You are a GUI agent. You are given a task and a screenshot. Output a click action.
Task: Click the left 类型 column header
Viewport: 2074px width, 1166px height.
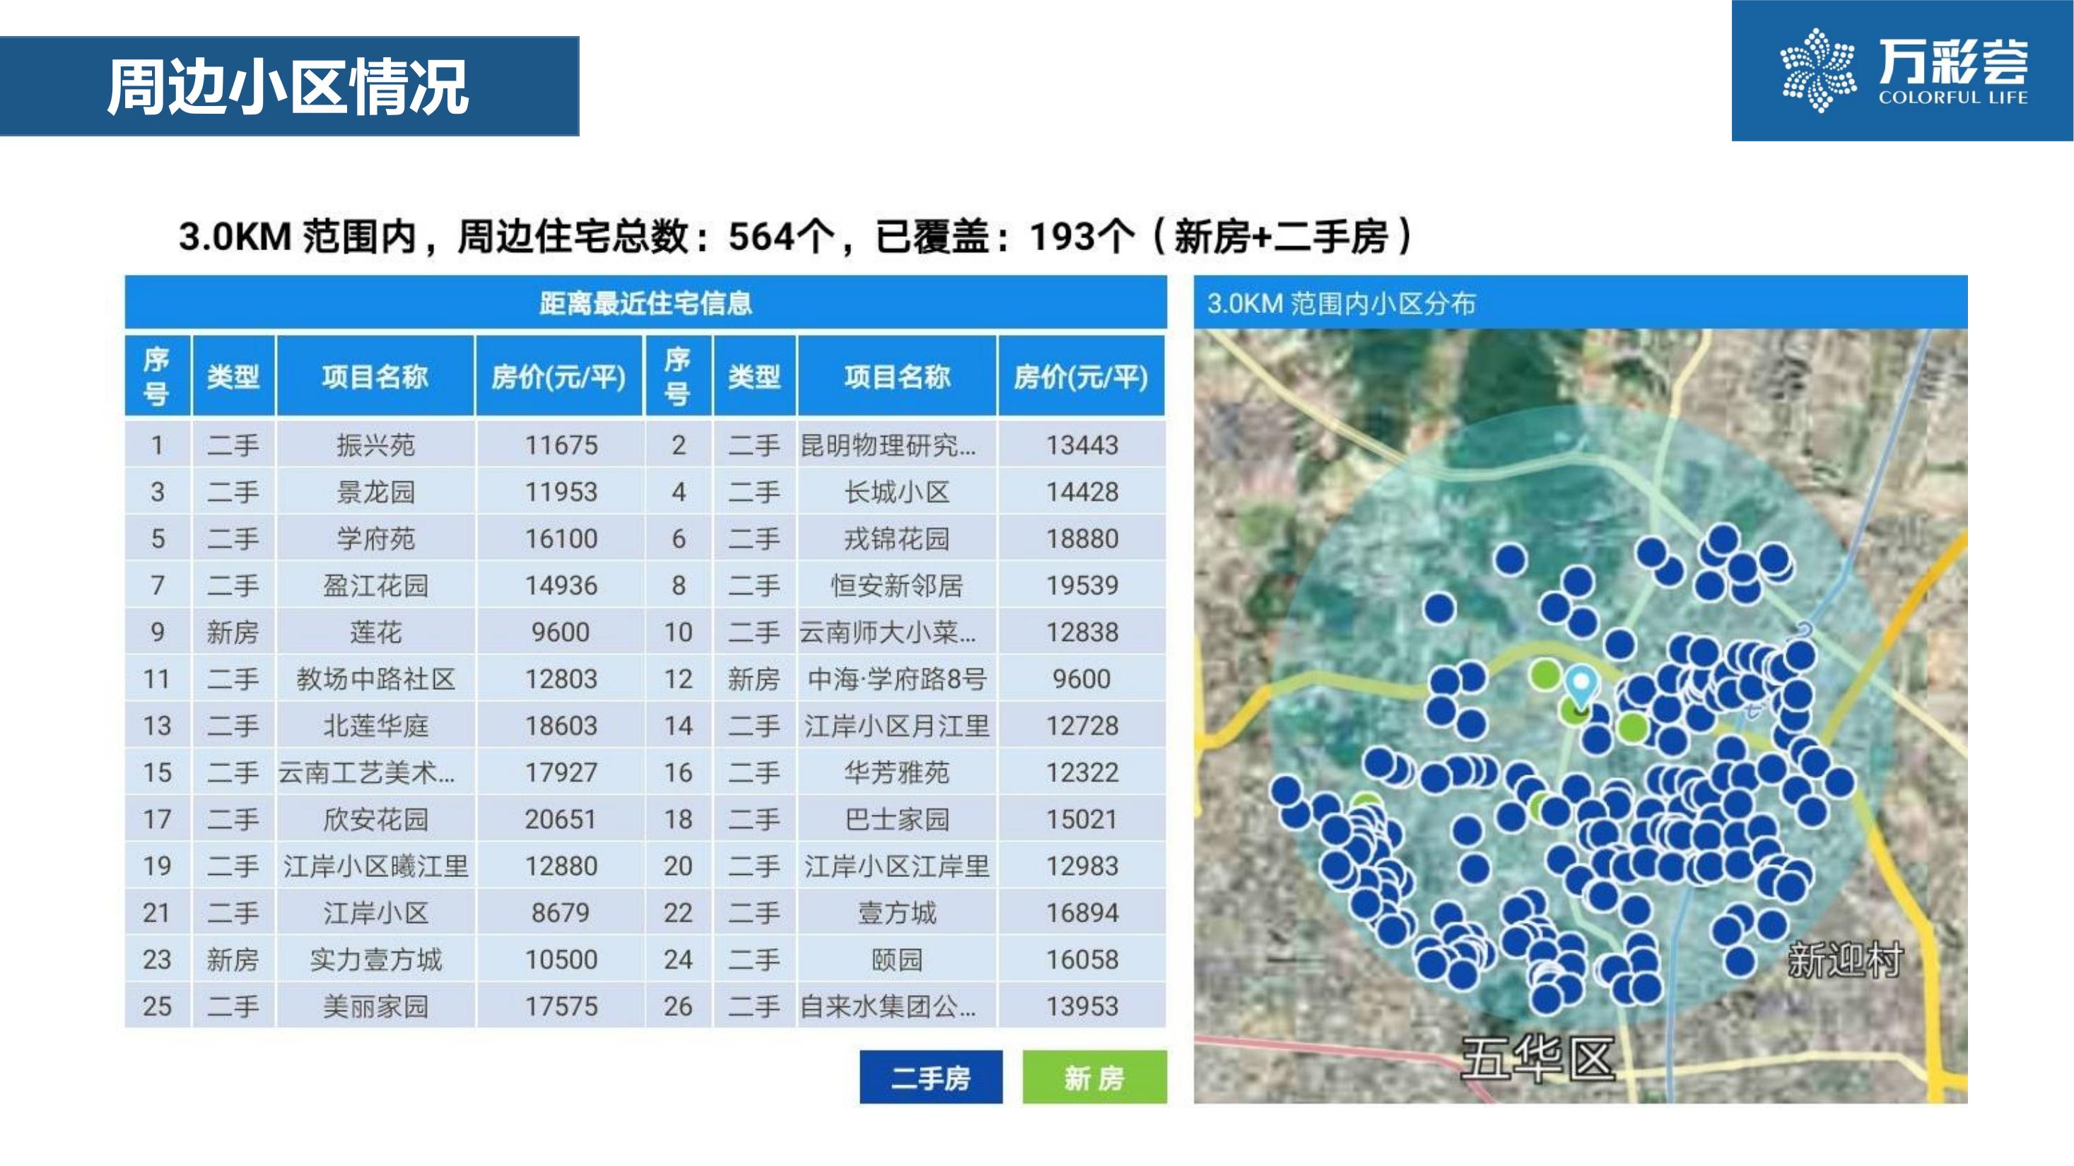tap(233, 376)
